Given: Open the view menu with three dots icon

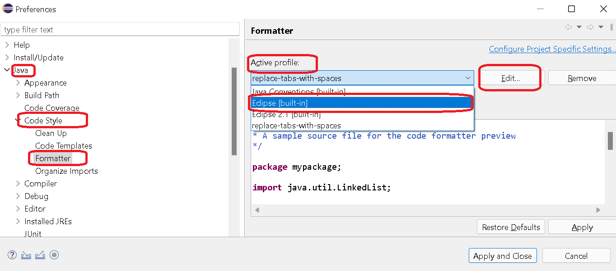Looking at the screenshot, I should point(611,28).
